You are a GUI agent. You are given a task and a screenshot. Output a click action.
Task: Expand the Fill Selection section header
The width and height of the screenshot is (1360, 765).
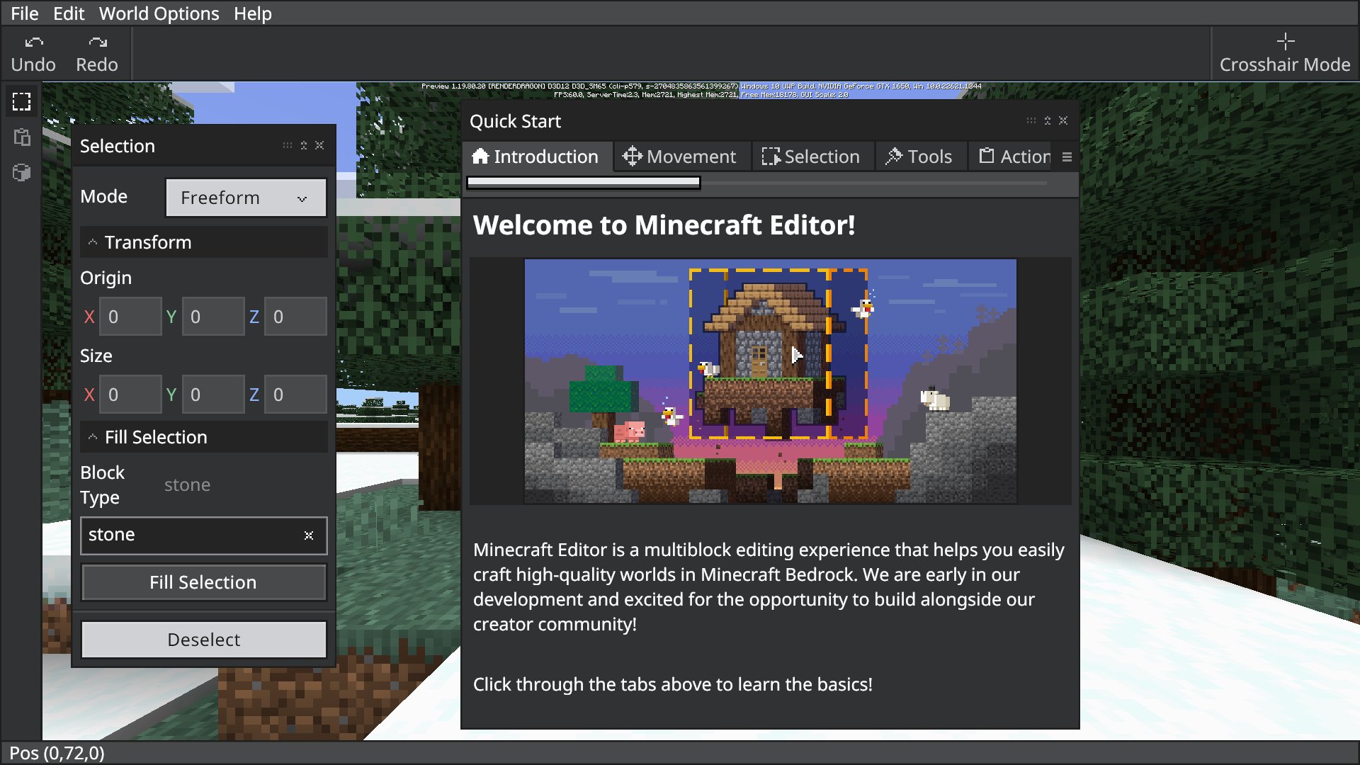tap(91, 437)
